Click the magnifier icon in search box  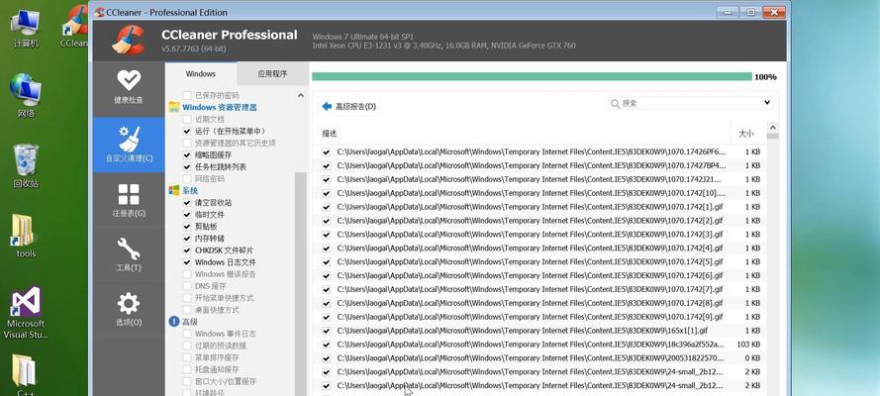[x=615, y=104]
